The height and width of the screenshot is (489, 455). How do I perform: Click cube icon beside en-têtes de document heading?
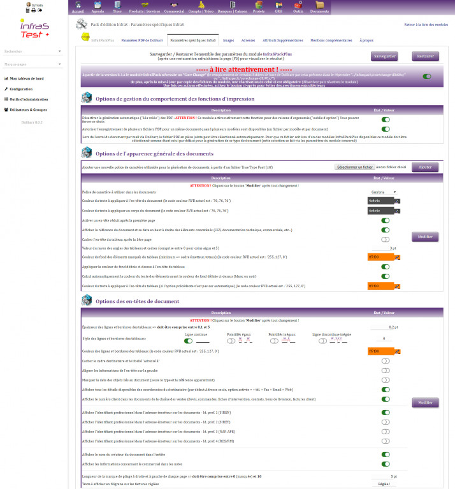point(87,300)
